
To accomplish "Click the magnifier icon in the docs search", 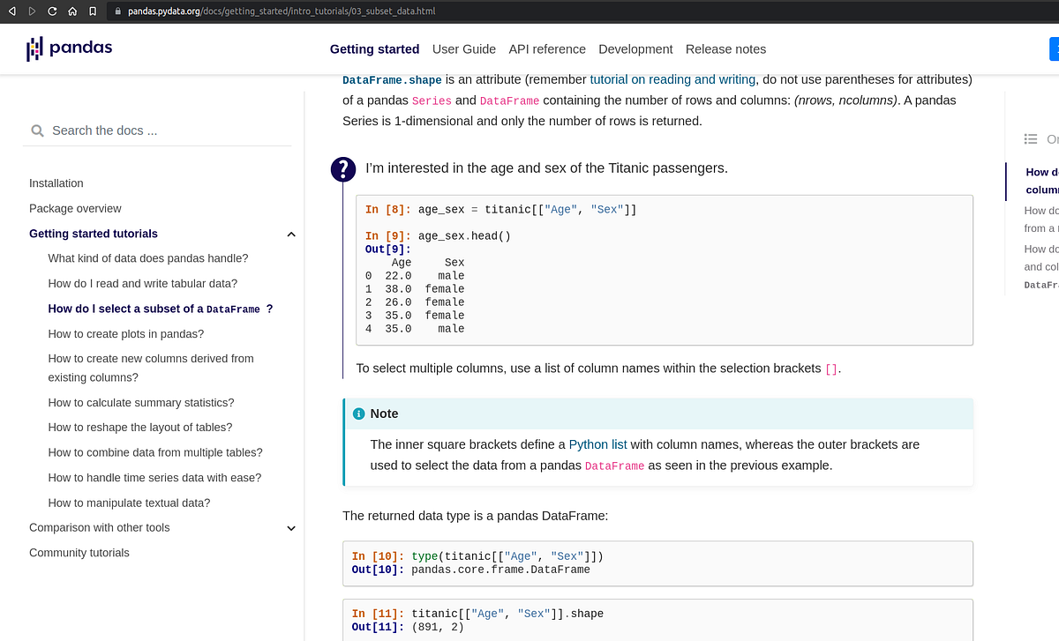I will pos(37,130).
